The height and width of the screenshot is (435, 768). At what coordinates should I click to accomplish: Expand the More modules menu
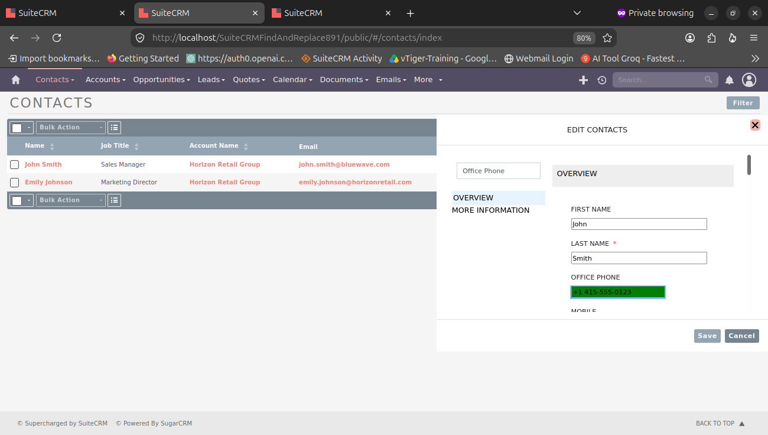tap(428, 80)
